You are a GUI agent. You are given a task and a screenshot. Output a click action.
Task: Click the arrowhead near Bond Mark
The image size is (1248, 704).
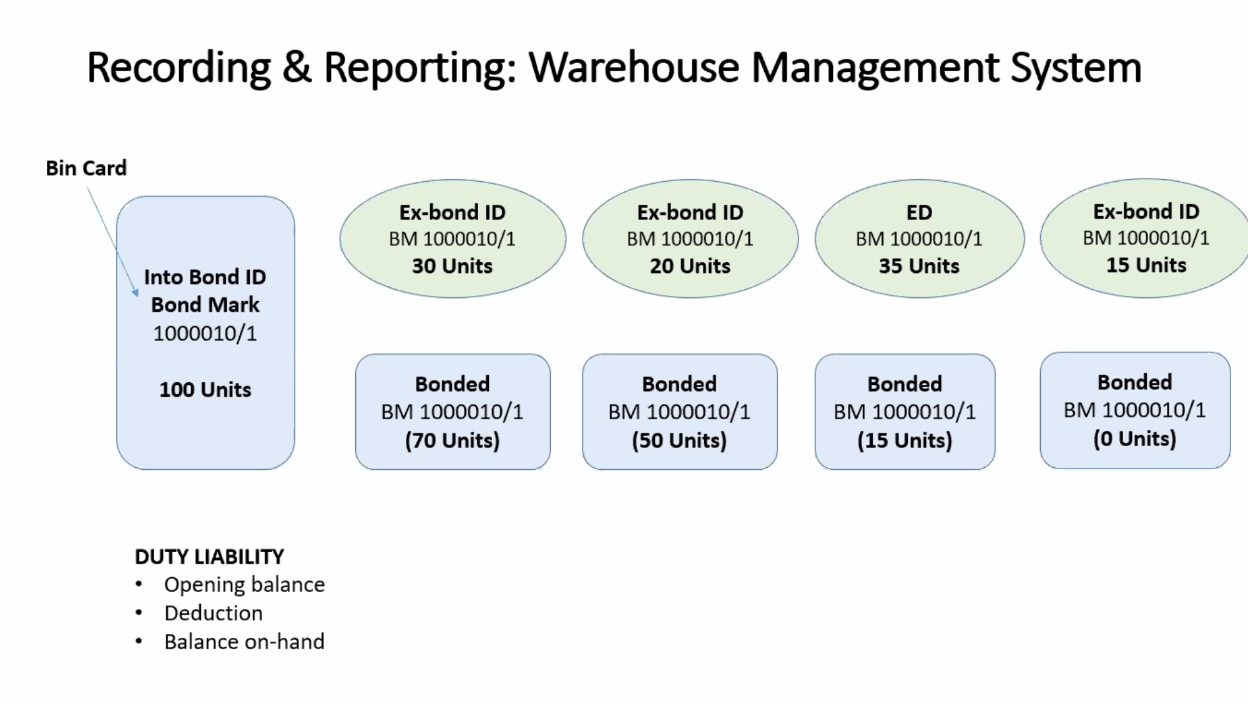[135, 292]
